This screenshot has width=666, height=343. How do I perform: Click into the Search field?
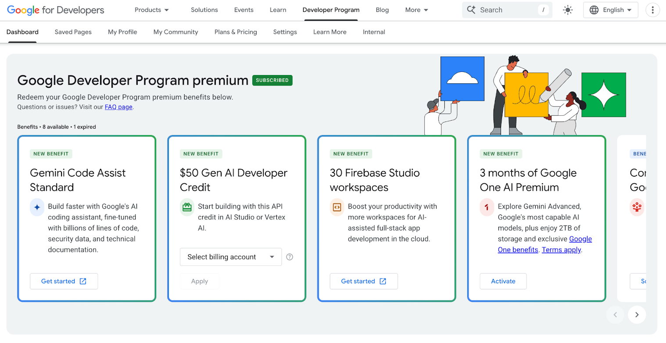tap(507, 10)
